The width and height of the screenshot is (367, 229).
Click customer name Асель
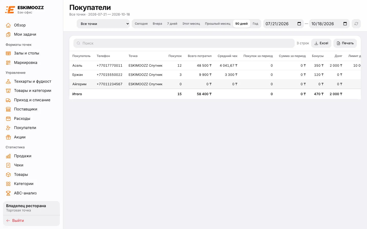point(77,65)
